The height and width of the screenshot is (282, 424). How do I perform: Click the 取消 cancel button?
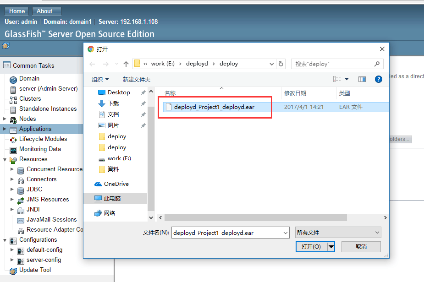point(361,247)
